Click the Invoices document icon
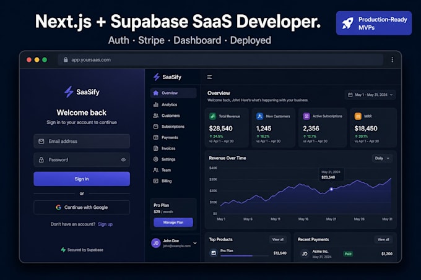Image resolution: width=421 pixels, height=280 pixels. point(155,148)
